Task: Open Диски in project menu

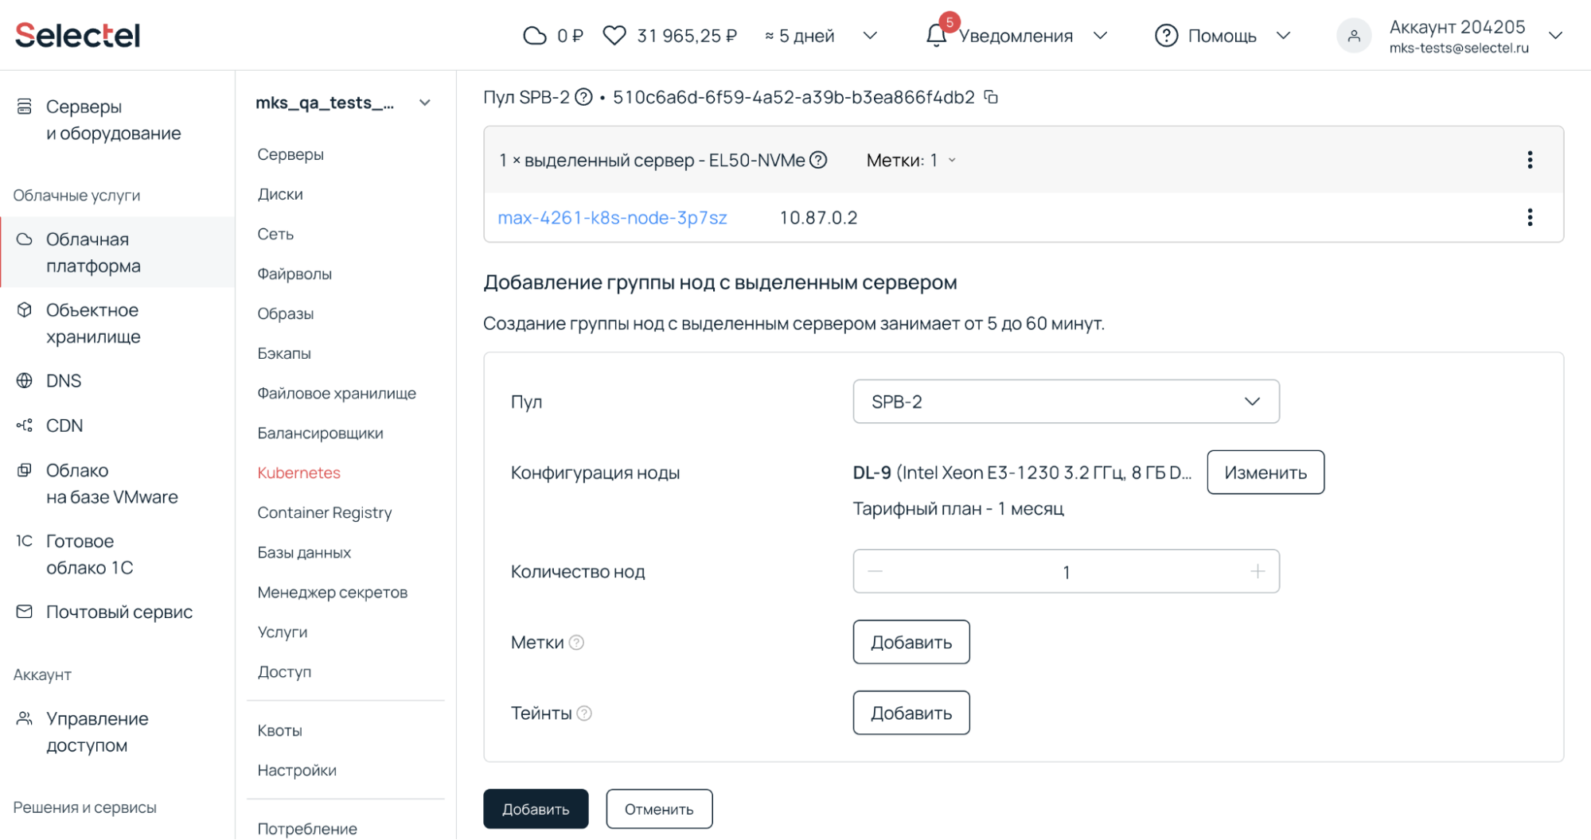Action: coord(280,194)
